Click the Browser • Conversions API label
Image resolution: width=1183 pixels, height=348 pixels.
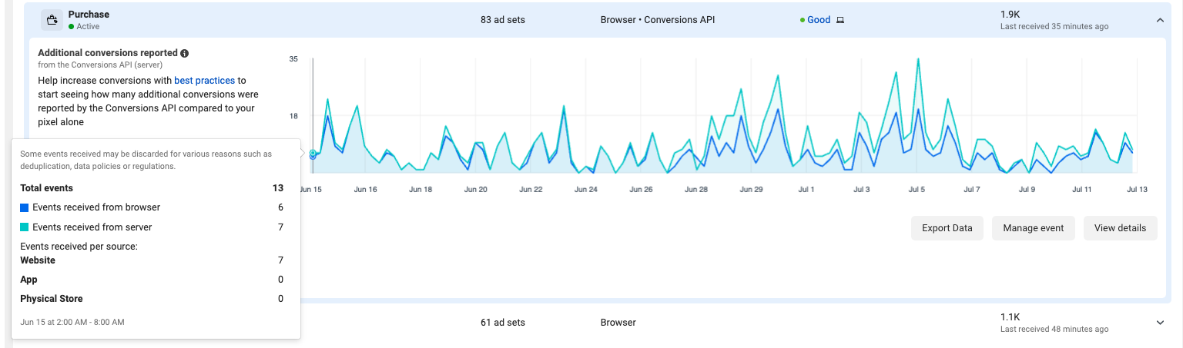coord(657,20)
